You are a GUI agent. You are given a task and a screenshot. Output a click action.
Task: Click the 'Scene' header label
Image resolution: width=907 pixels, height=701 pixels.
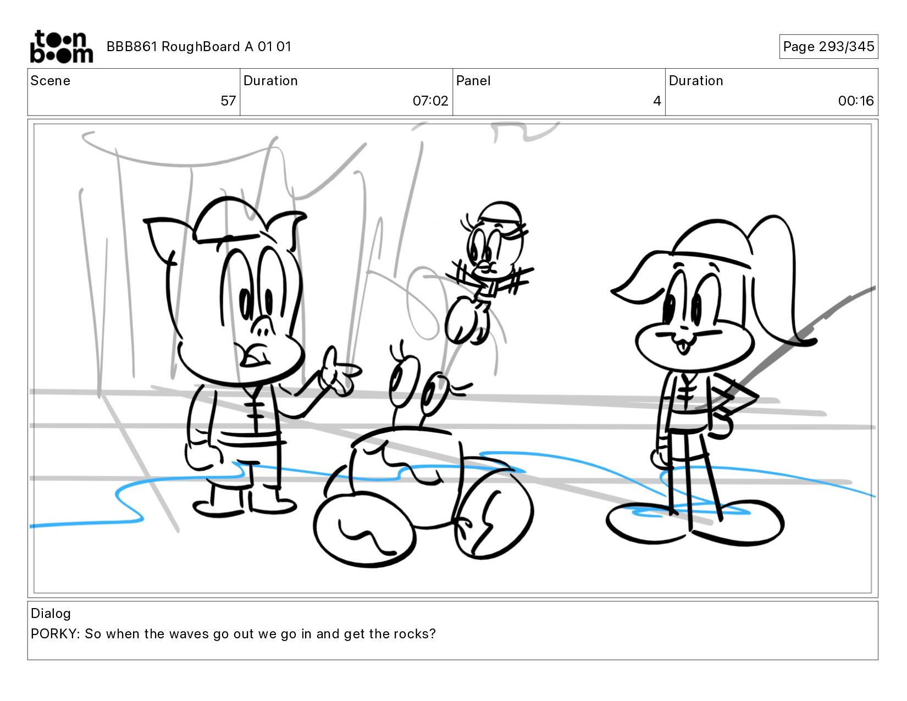coord(51,81)
